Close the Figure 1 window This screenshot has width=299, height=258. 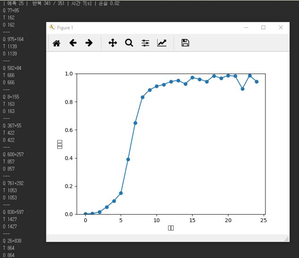[x=281, y=27]
